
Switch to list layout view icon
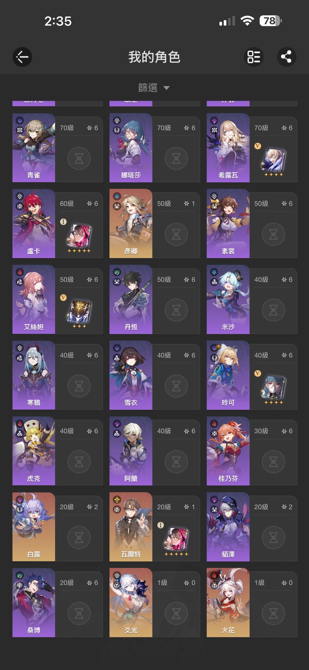pyautogui.click(x=254, y=57)
